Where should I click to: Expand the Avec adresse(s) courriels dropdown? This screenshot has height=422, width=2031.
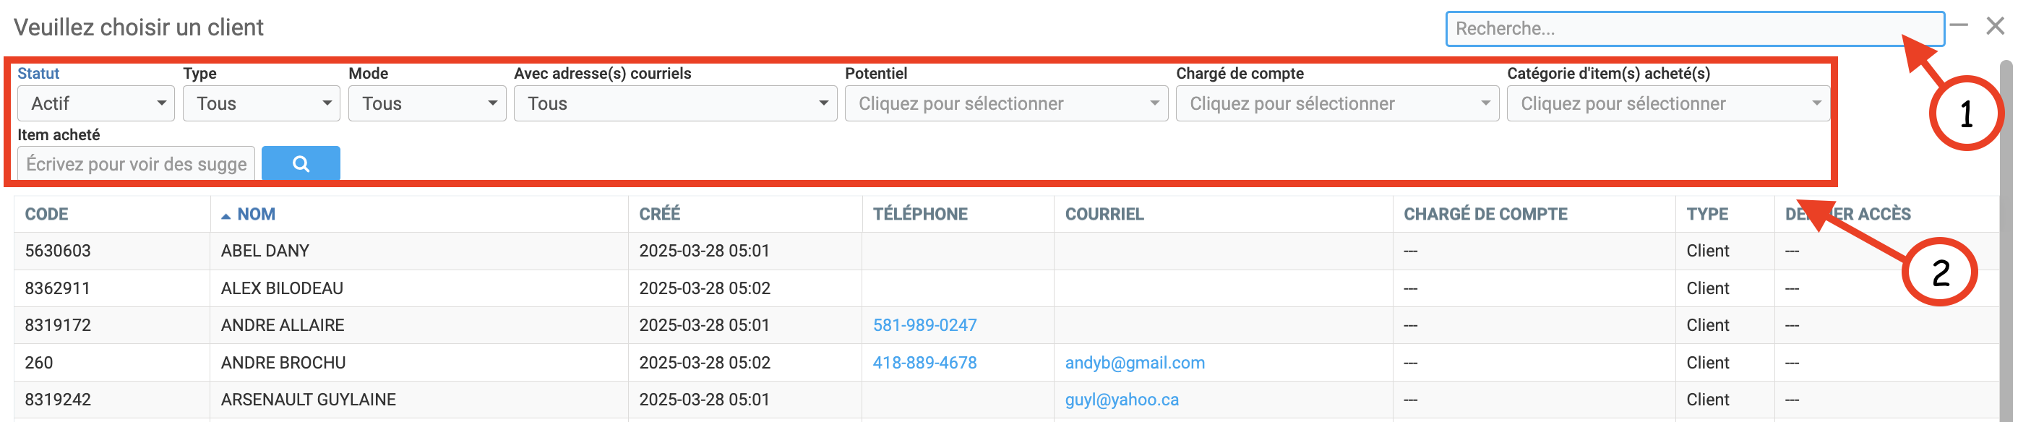[x=675, y=103]
